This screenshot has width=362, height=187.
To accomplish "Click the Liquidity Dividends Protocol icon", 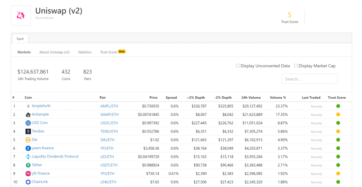I will point(28,157).
